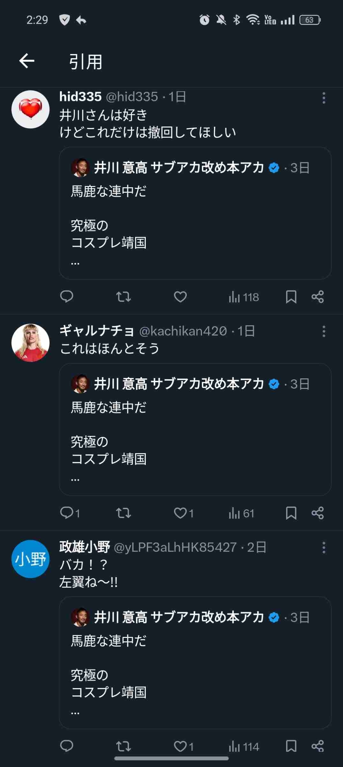Share 政雄小野's quote post
The height and width of the screenshot is (767, 343).
(x=318, y=746)
